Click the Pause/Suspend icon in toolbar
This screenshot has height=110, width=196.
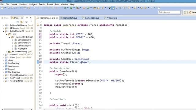53,8
